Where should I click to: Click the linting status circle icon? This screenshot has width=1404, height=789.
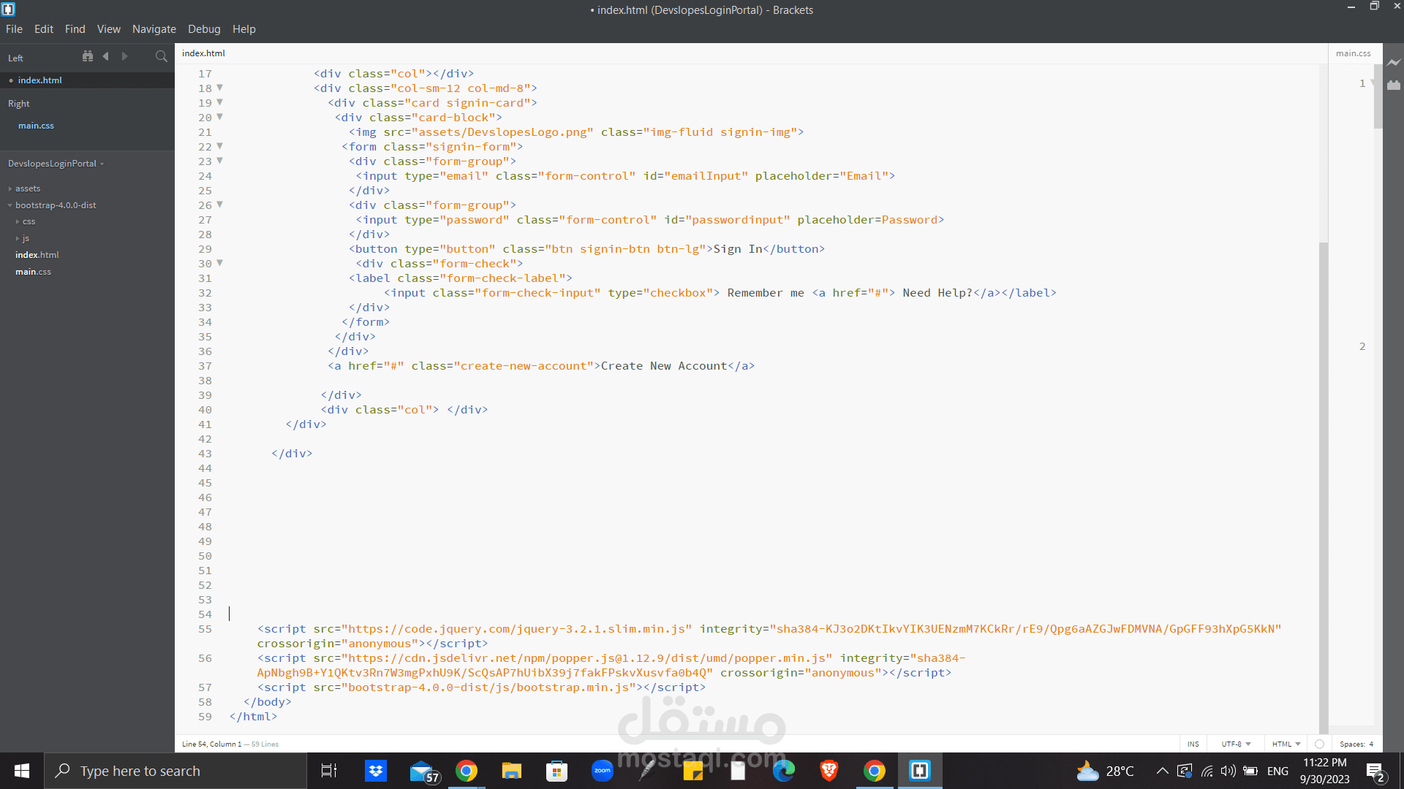pyautogui.click(x=1319, y=744)
